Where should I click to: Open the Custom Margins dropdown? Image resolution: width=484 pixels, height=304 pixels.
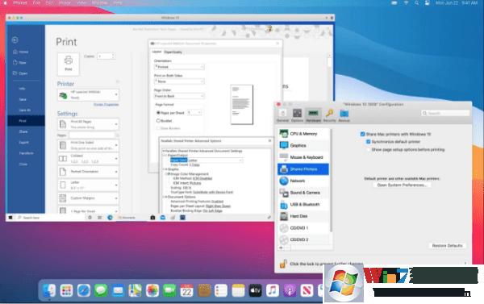coord(88,198)
